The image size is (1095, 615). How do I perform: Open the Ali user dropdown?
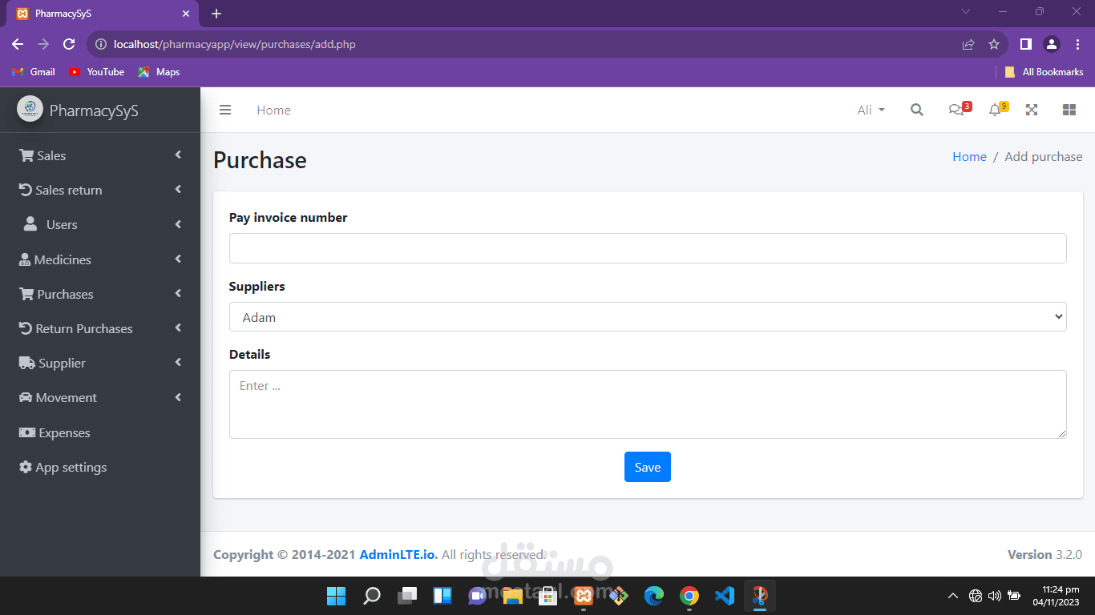871,110
